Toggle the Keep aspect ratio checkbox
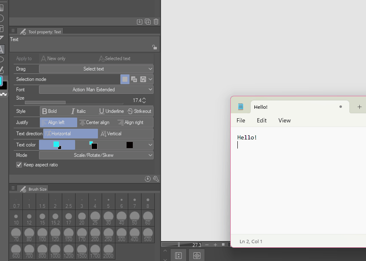The width and height of the screenshot is (366, 261). (x=19, y=165)
